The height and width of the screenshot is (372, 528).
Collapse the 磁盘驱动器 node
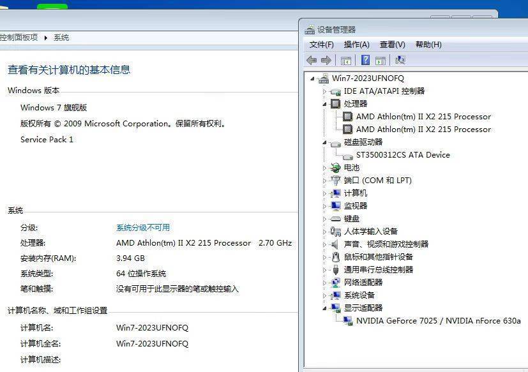click(324, 143)
